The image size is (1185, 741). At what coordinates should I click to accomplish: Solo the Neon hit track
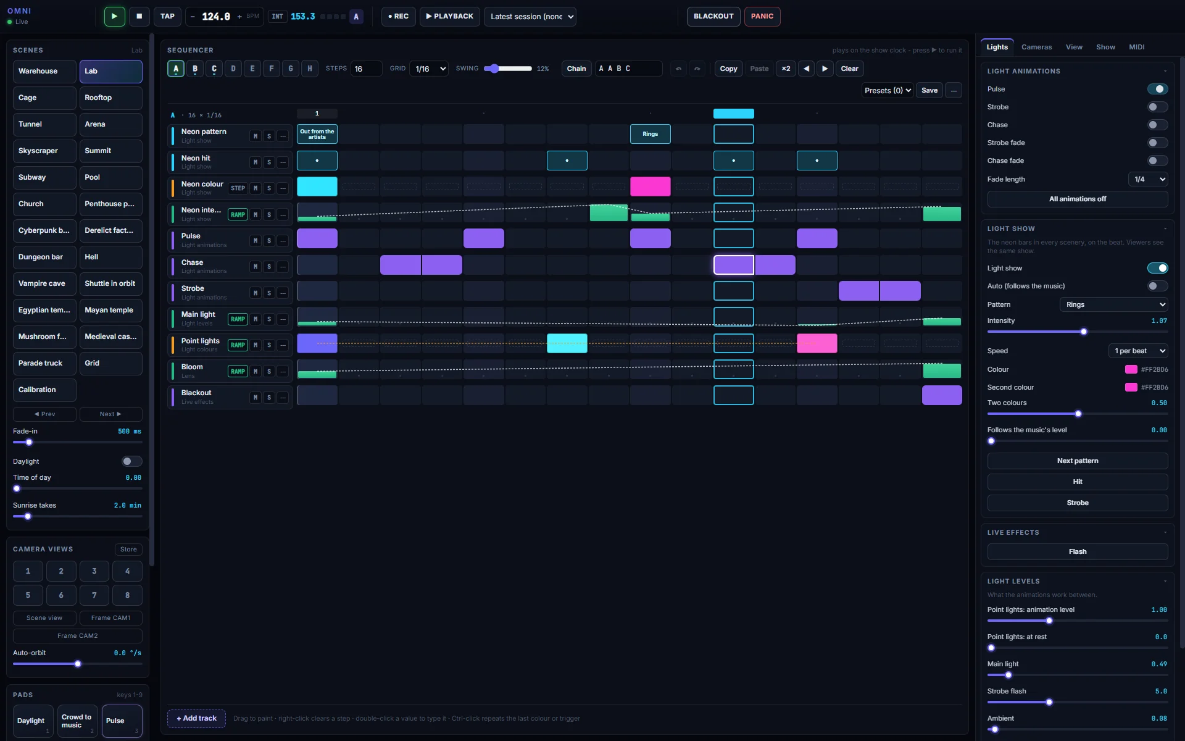pyautogui.click(x=269, y=162)
